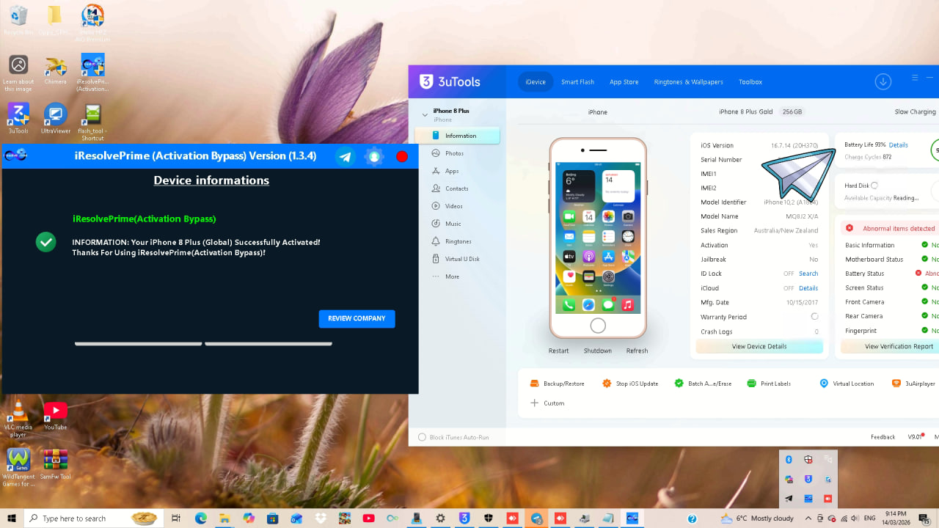The image size is (939, 528).
Task: Open the Backup/Restore tool
Action: point(557,384)
